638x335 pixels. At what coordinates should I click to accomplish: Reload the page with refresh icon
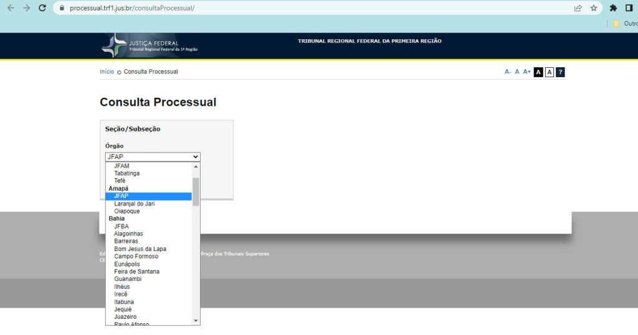(x=42, y=8)
